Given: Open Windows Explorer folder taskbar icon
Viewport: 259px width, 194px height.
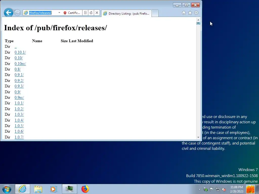Looking at the screenshot, I should pyautogui.click(x=38, y=189).
